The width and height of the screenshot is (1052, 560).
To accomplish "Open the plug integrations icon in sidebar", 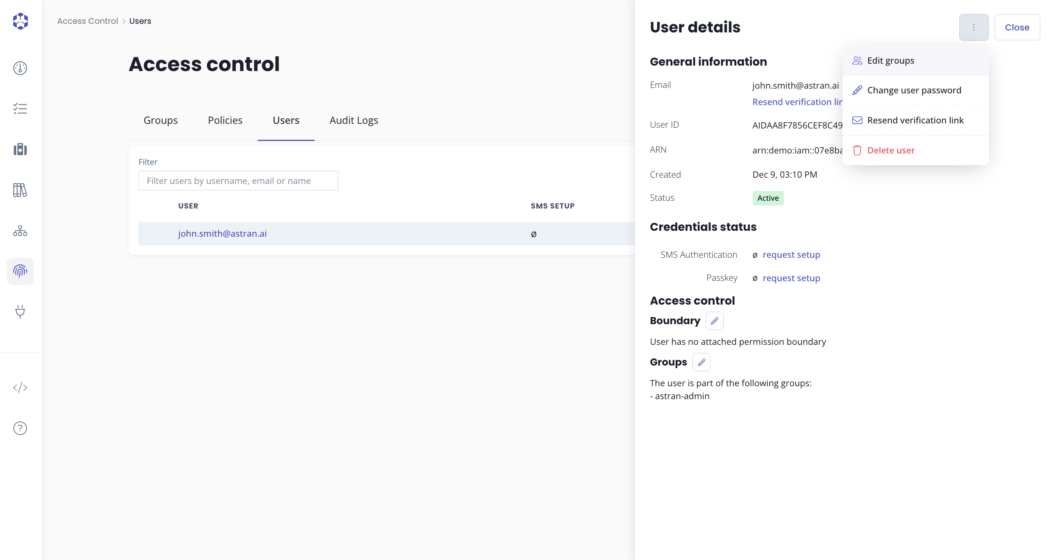I will pos(20,312).
